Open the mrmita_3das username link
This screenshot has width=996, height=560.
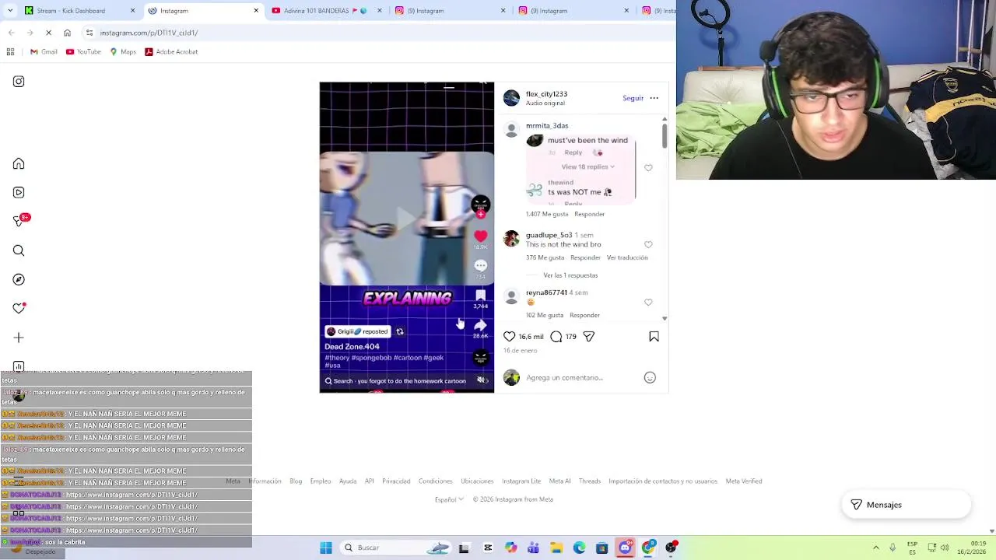(x=547, y=125)
